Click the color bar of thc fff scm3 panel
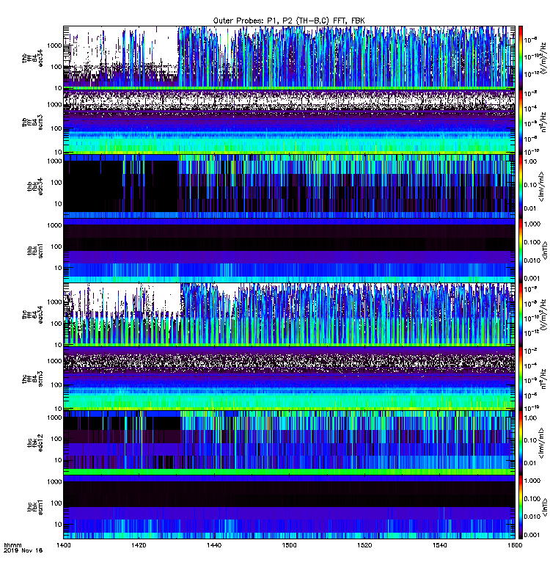550x587 pixels. 521,379
